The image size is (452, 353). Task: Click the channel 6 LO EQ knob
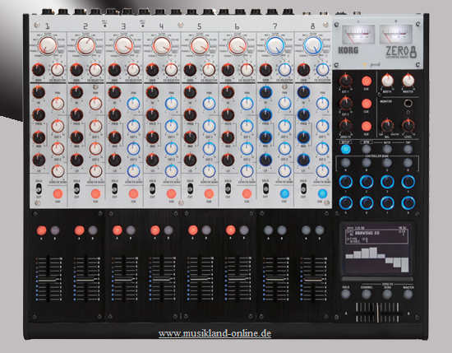click(x=228, y=160)
